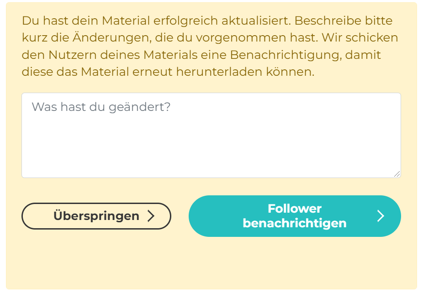The width and height of the screenshot is (423, 293).
Task: Click the chevron icon inside the Überspringen button
Action: [x=151, y=216]
